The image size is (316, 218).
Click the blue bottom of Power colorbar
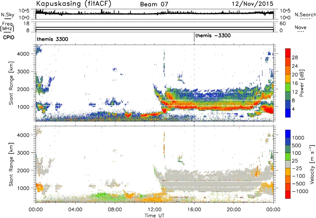point(288,113)
